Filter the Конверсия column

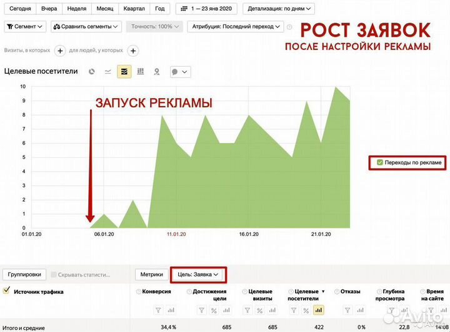point(158,310)
